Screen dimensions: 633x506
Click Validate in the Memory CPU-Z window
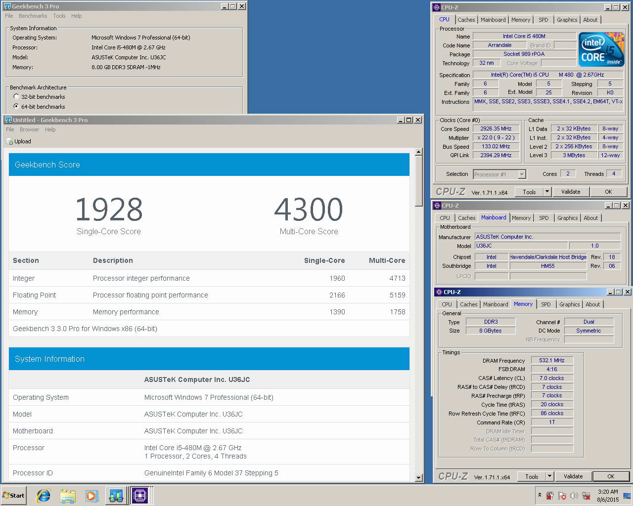coord(573,476)
